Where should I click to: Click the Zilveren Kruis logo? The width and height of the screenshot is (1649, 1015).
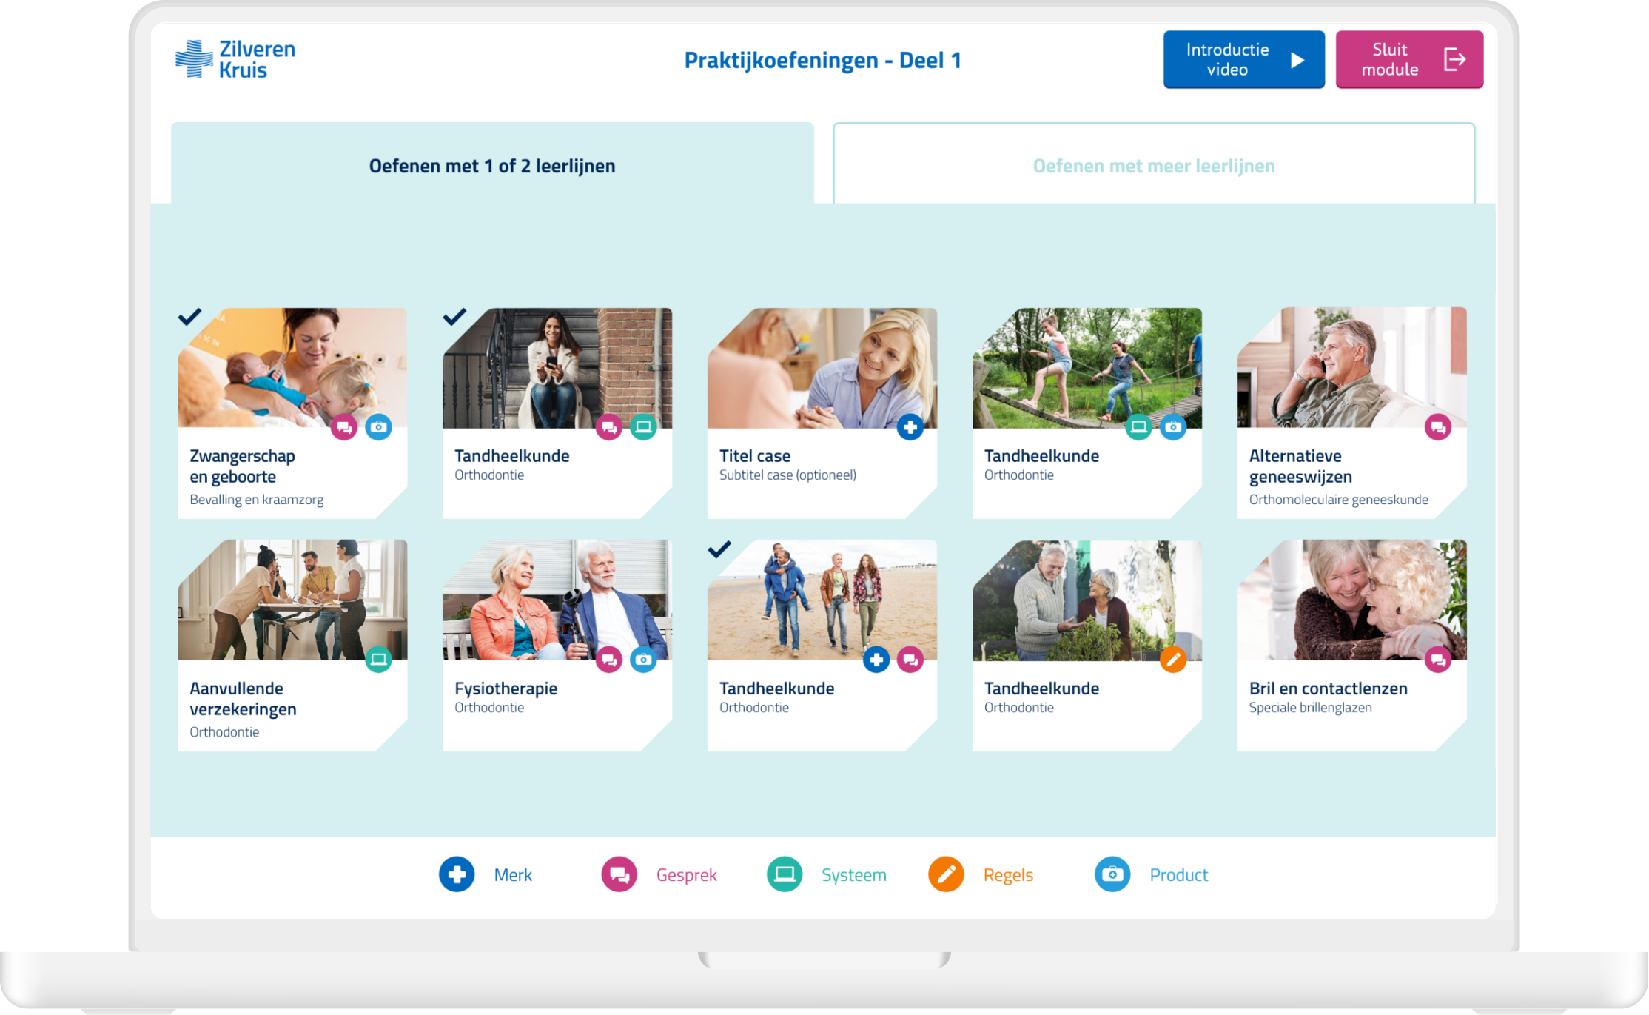235,59
